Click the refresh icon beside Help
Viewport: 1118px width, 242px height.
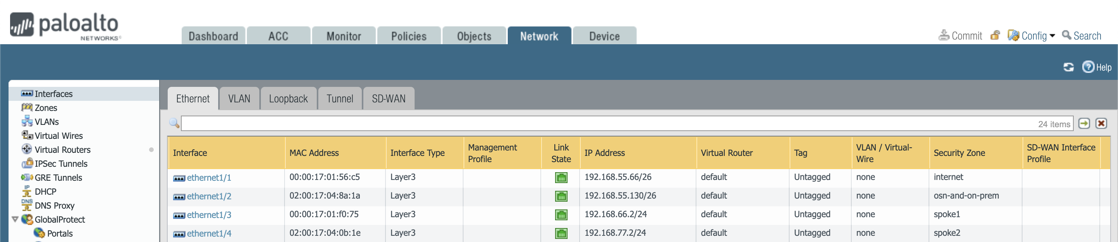point(1068,67)
